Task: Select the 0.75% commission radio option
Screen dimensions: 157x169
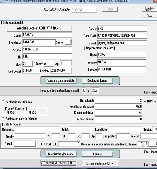Action: pyautogui.click(x=5, y=112)
